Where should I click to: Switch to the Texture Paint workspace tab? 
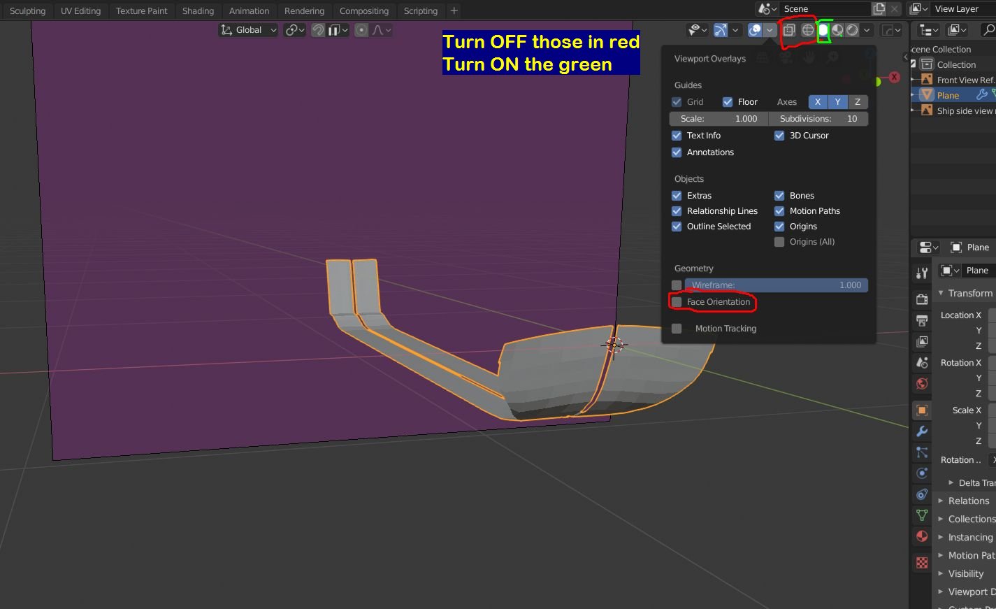click(x=142, y=10)
